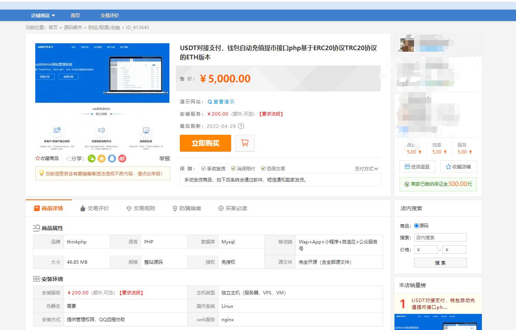The height and width of the screenshot is (330, 516).
Task: Share to Weibo via red share icon
Action: pos(122,158)
